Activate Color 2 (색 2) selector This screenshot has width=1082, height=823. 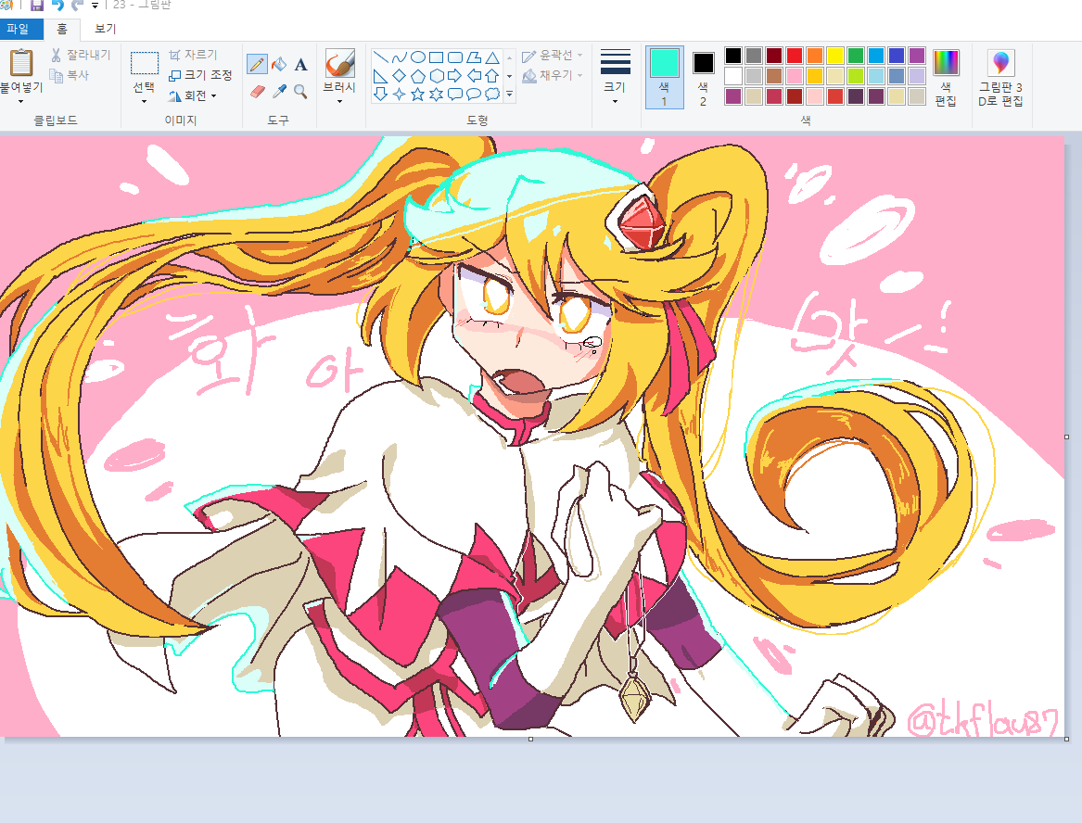click(x=703, y=77)
